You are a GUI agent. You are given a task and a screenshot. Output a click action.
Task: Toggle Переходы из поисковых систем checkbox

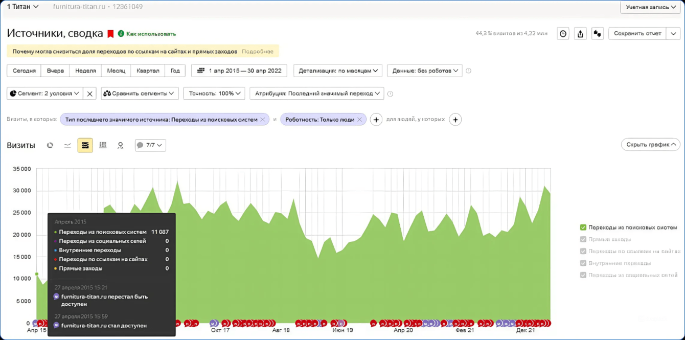[583, 228]
